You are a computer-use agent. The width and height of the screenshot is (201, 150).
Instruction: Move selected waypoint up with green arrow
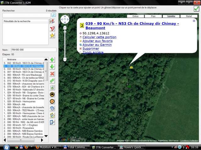[52, 60]
